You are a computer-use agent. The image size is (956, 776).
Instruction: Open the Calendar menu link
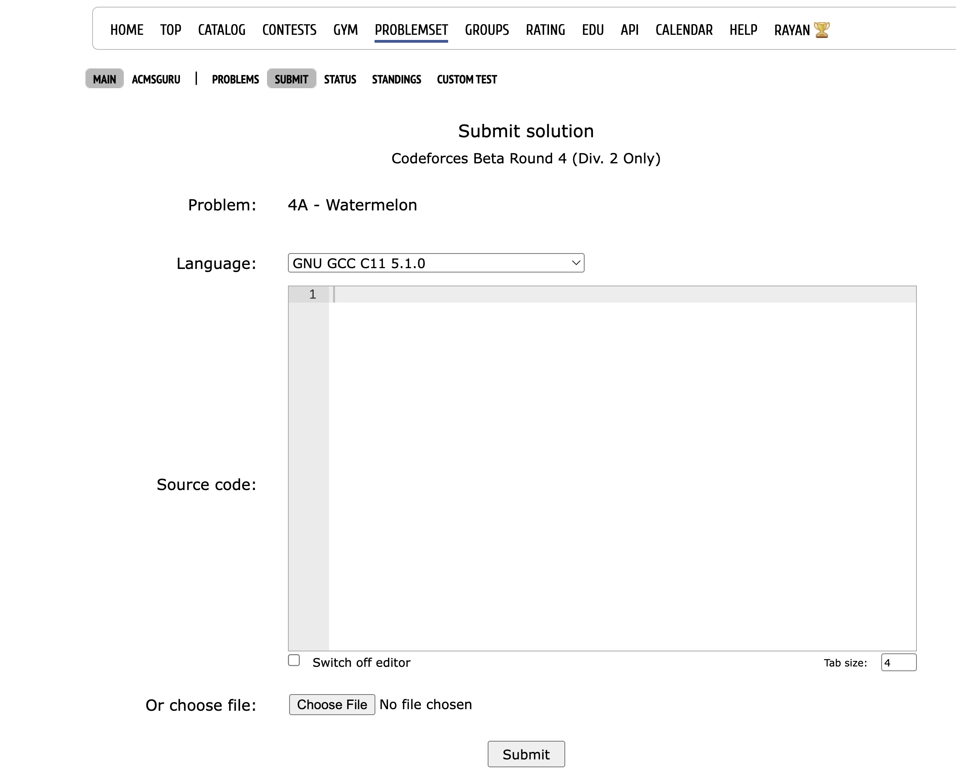pyautogui.click(x=684, y=30)
